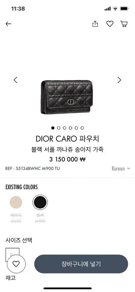Screen dimensions: 135x292
Task: Choose the beige color swatch
Action: point(16,202)
